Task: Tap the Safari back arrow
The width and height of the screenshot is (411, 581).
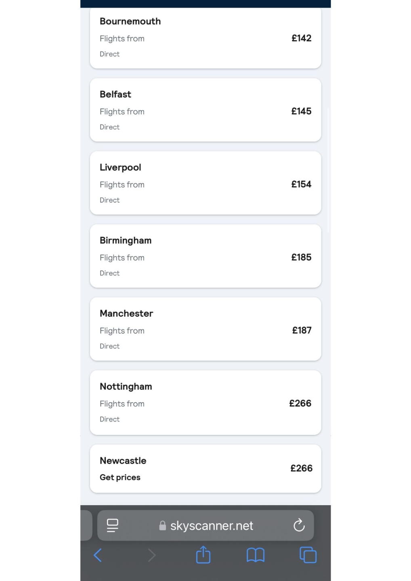Action: click(x=98, y=555)
